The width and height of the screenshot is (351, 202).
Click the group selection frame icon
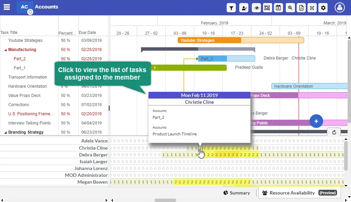click(x=267, y=8)
